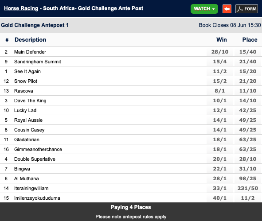Expand the WATCH dropdown
The image size is (262, 221).
(x=204, y=9)
